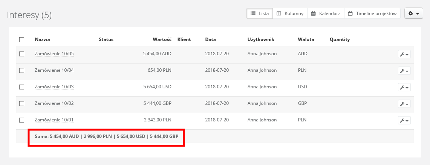430x165 pixels.
Task: Sort by the Wartość column header
Action: click(162, 39)
